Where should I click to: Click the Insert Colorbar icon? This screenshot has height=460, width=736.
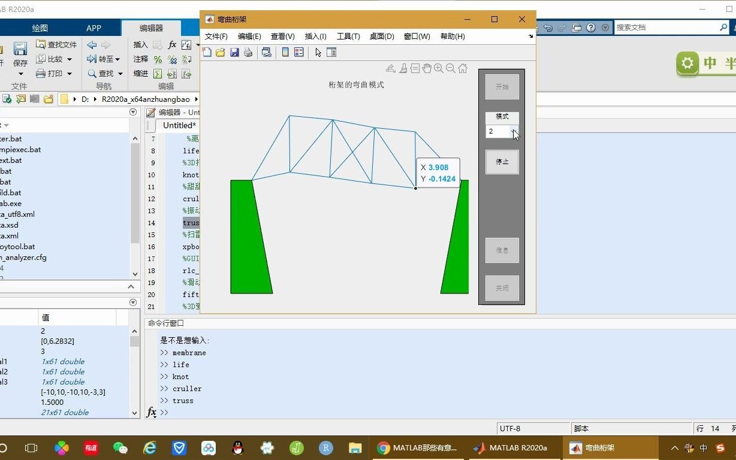[285, 53]
